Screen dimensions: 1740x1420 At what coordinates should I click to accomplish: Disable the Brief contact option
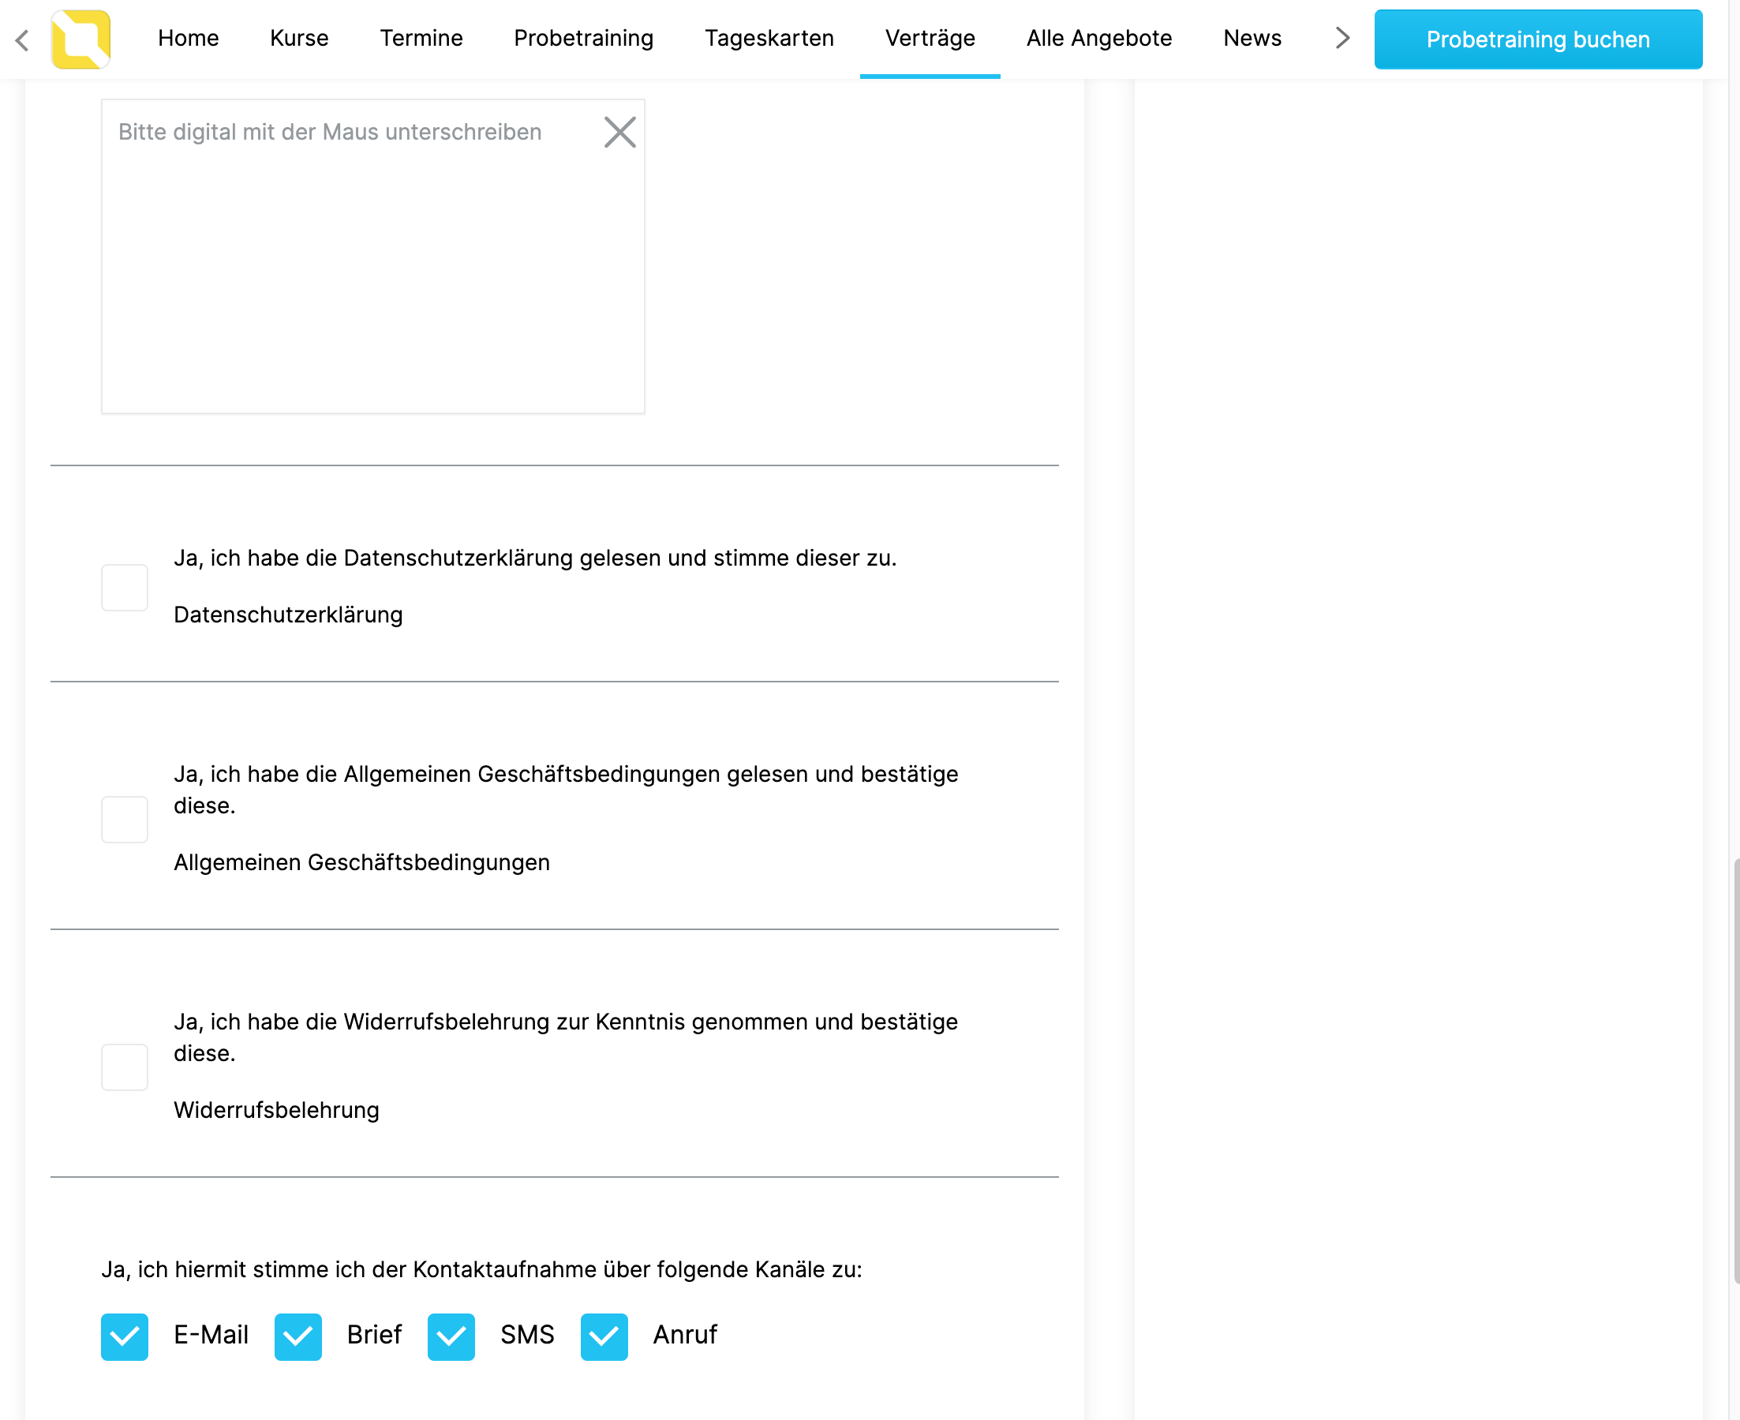click(x=297, y=1336)
